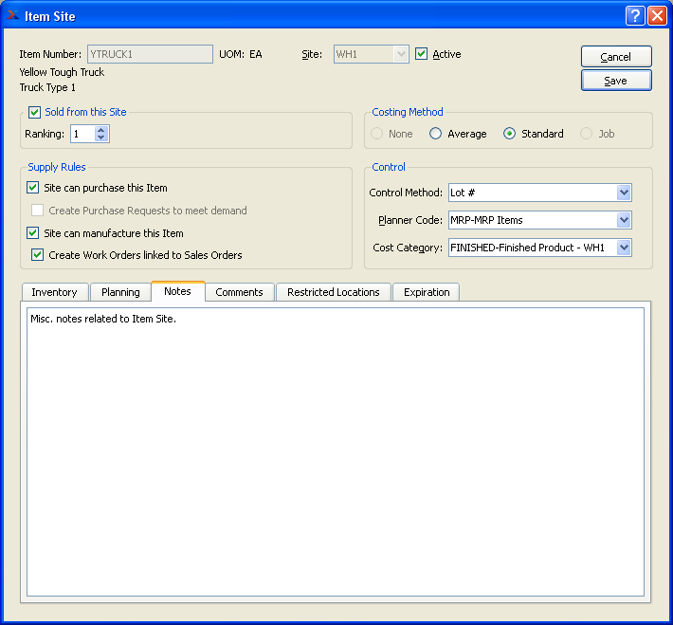Image resolution: width=673 pixels, height=625 pixels.
Task: Uncheck Create Work Orders linked to Sales Orders
Action: coord(37,255)
